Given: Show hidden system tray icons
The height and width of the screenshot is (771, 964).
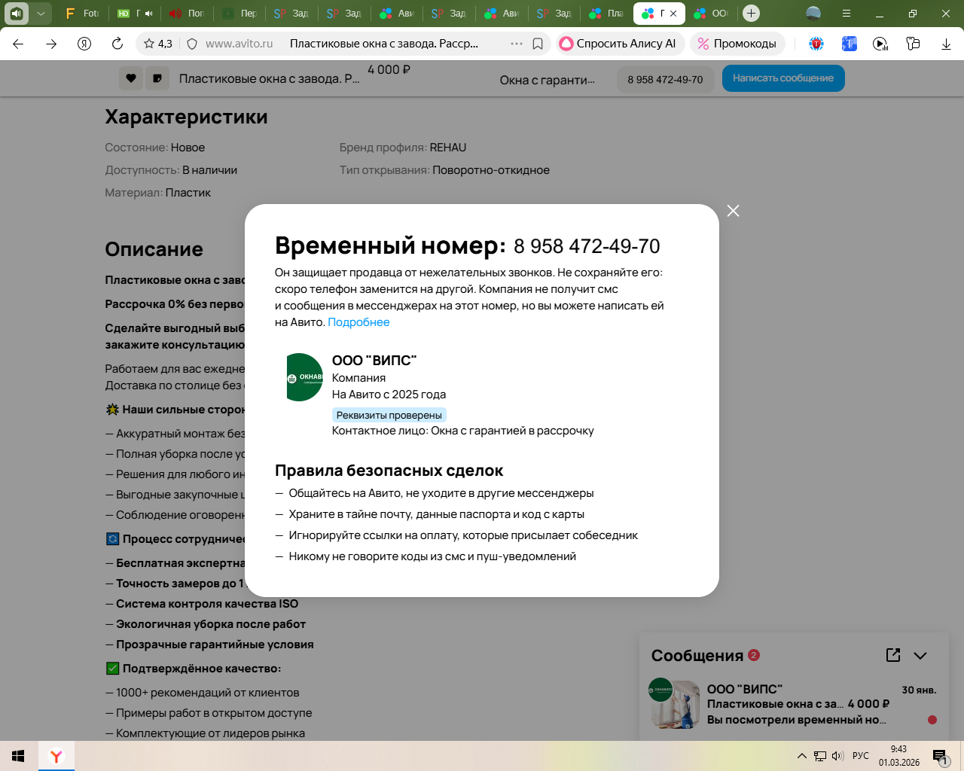Looking at the screenshot, I should coord(801,756).
